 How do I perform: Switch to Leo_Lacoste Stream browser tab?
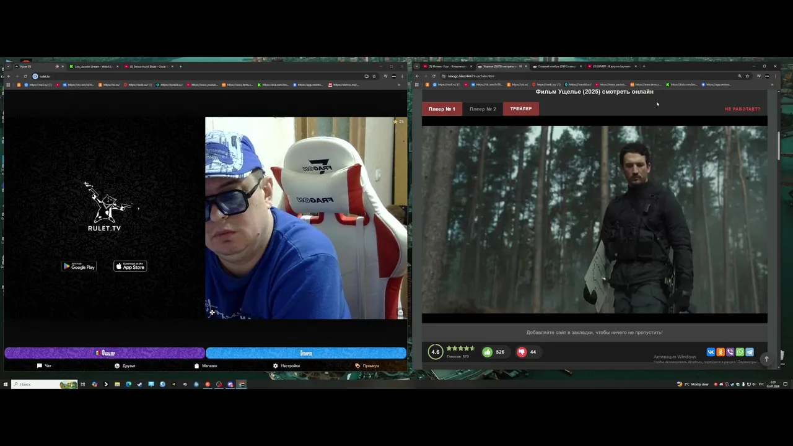coord(93,66)
